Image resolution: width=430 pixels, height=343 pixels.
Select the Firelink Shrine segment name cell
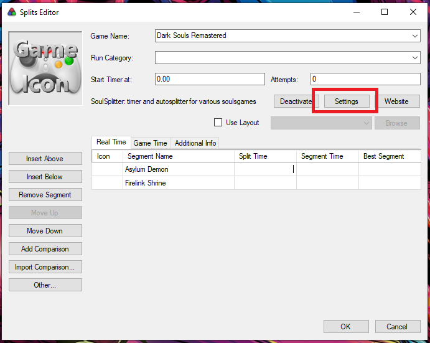(x=178, y=183)
